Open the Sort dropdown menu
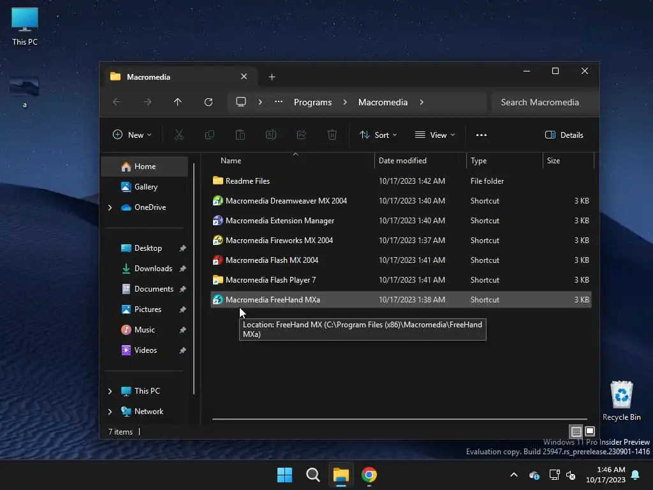This screenshot has width=653, height=490. click(378, 135)
